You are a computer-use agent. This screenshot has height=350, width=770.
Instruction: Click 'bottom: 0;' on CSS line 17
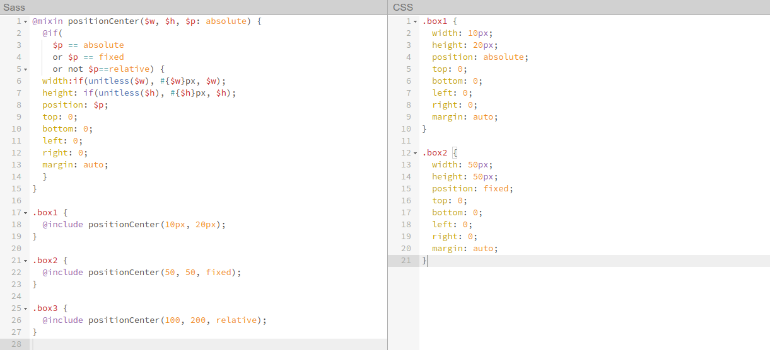pyautogui.click(x=458, y=212)
